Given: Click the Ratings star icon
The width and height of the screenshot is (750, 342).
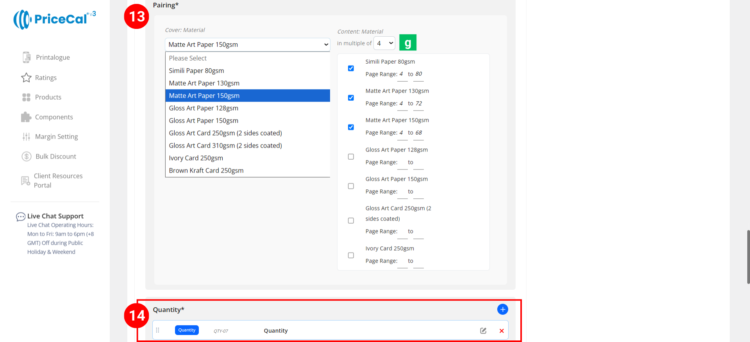Looking at the screenshot, I should tap(26, 78).
